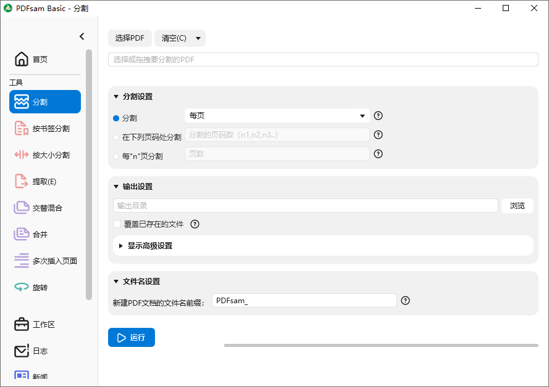The width and height of the screenshot is (549, 387).
Task: Open the 按大小分割 tool
Action: pyautogui.click(x=44, y=155)
